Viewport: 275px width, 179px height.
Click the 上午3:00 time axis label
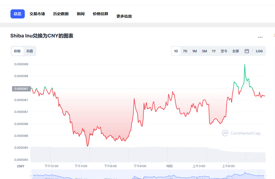click(199, 166)
